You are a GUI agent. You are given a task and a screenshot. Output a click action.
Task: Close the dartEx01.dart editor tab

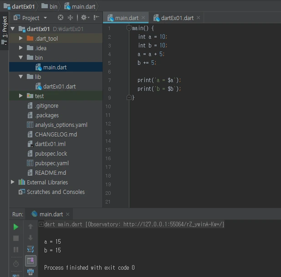[198, 18]
